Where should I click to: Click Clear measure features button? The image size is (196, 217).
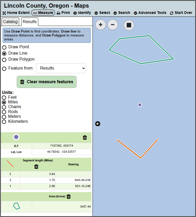tap(47, 82)
